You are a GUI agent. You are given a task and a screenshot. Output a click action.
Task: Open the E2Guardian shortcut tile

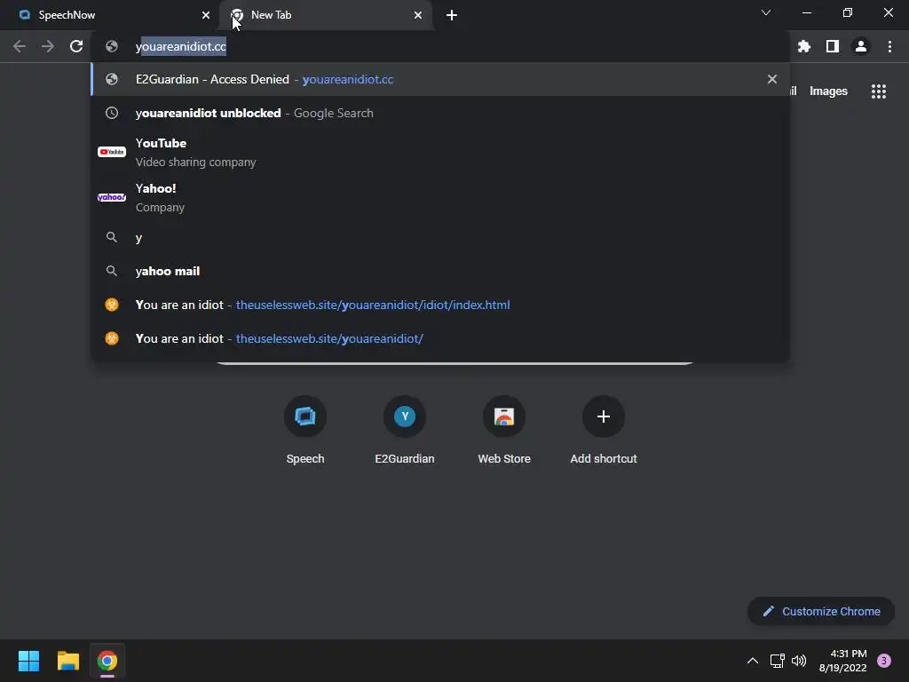point(405,429)
